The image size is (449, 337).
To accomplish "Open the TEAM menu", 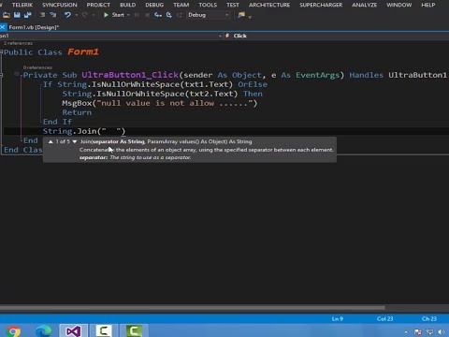I will [x=181, y=5].
